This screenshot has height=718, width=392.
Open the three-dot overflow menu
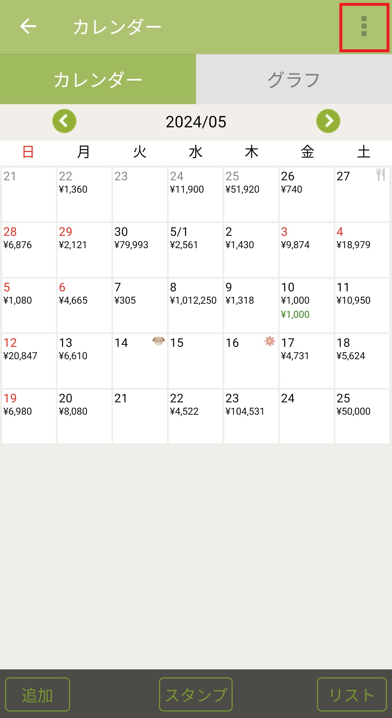pos(364,27)
